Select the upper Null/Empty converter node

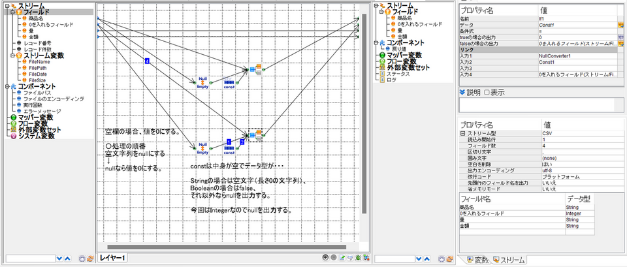pos(202,83)
